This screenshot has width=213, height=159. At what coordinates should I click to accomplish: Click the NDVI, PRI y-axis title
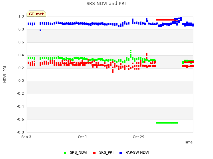5,74
